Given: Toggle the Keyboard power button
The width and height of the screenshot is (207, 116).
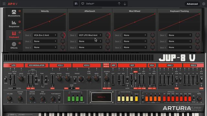Looking at the screenshot, I should point(20,33).
